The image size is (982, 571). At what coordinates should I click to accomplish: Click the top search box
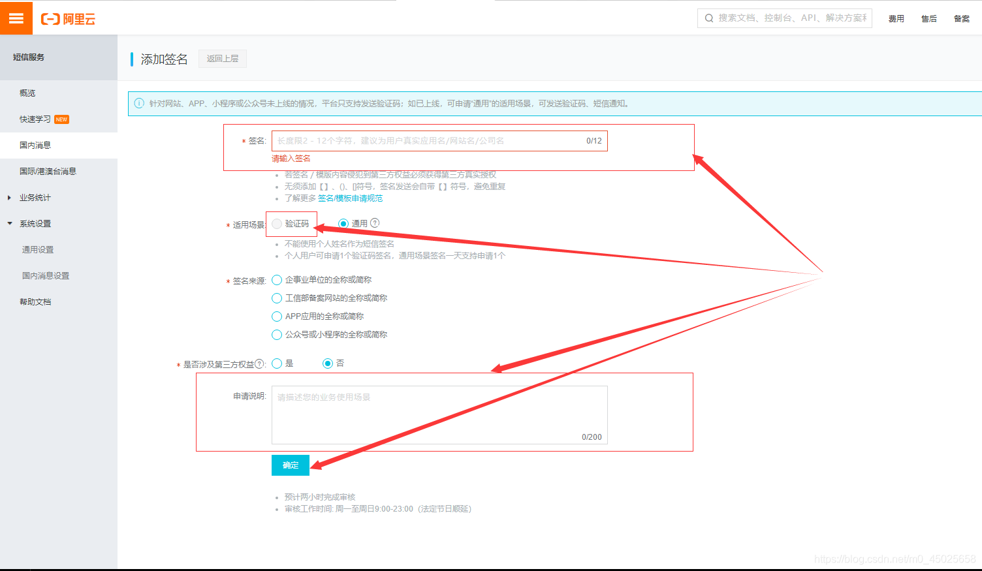(x=785, y=18)
